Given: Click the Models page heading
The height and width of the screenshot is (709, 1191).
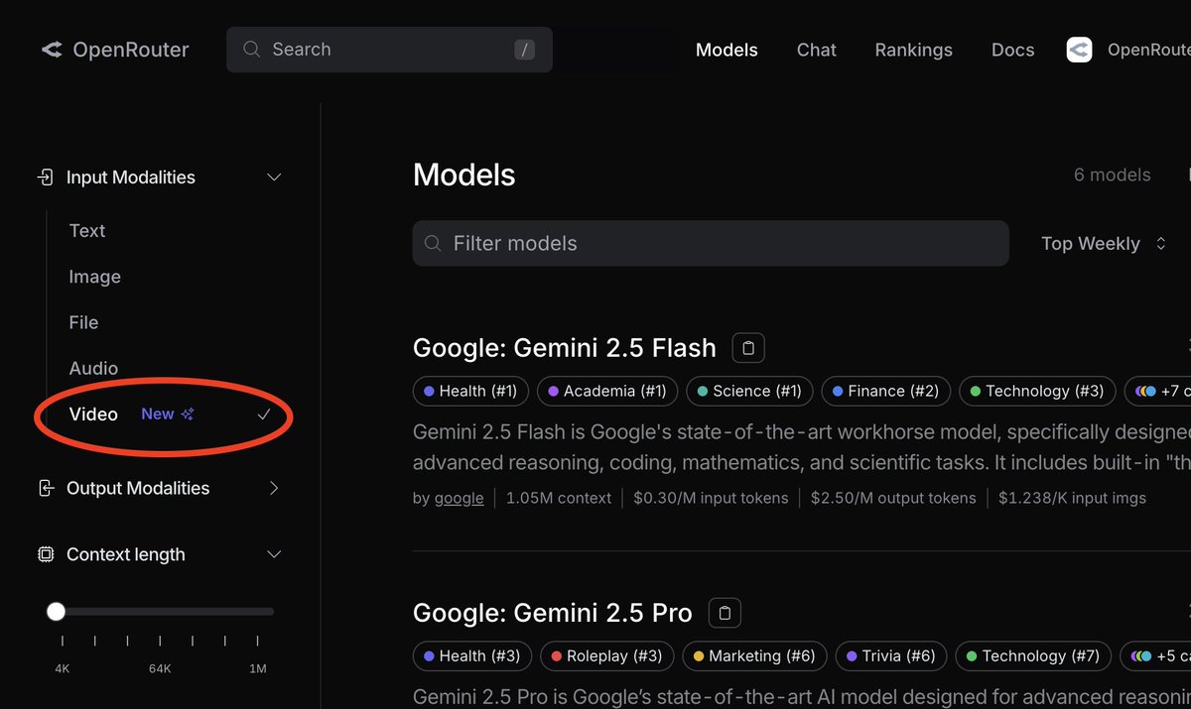Looking at the screenshot, I should (x=463, y=175).
